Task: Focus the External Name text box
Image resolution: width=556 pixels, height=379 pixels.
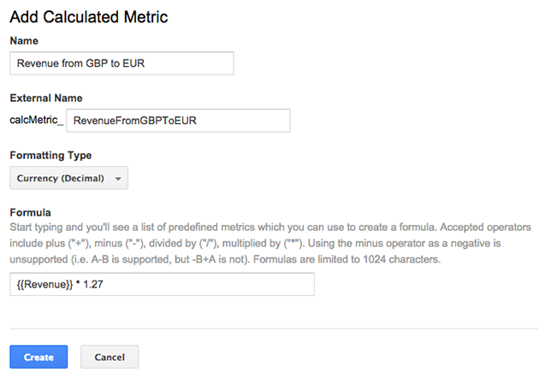Action: point(178,121)
